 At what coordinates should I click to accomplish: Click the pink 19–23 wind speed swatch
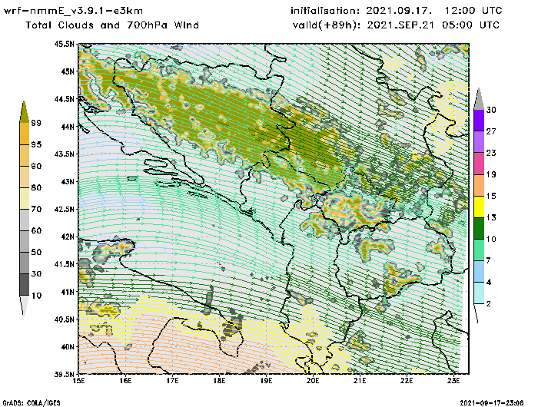(479, 164)
